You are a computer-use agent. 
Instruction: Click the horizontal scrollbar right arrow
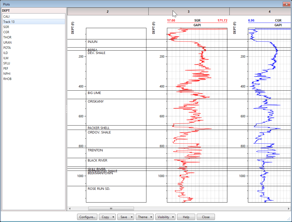click(288, 208)
